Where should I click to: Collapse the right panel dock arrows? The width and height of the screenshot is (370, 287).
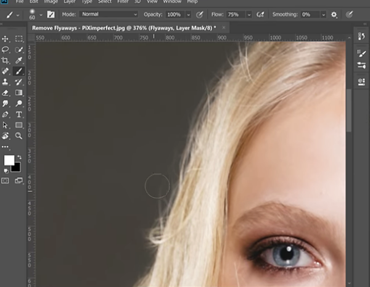pyautogui.click(x=365, y=24)
